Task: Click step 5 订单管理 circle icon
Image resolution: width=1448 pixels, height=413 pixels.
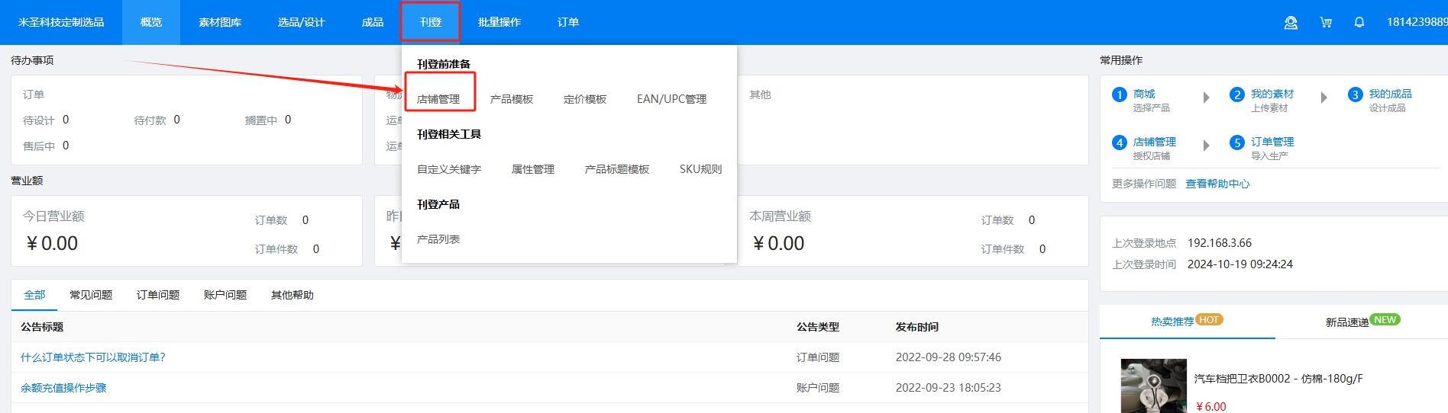Action: [1237, 142]
